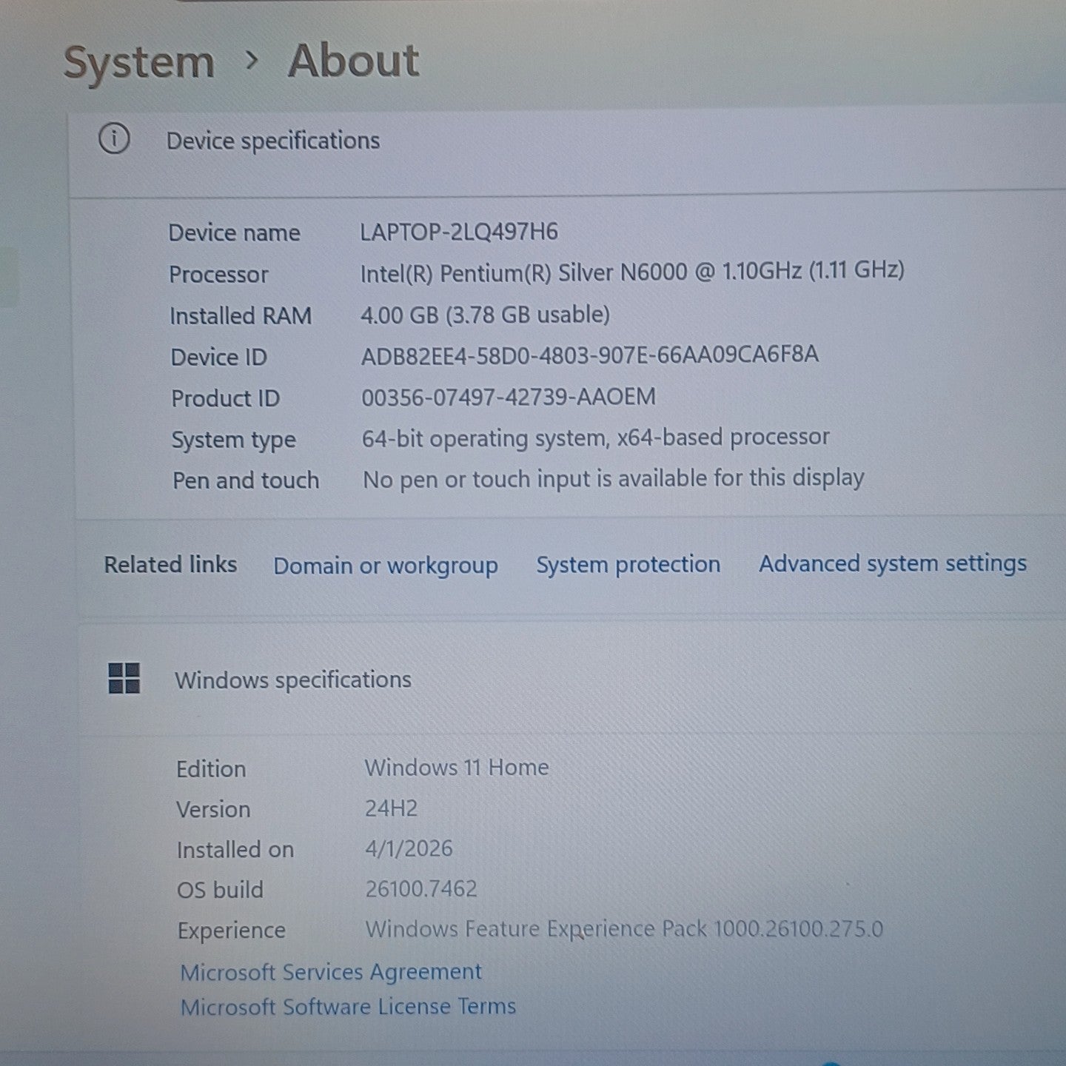
Task: Click the Device ID label
Action: coord(219,358)
